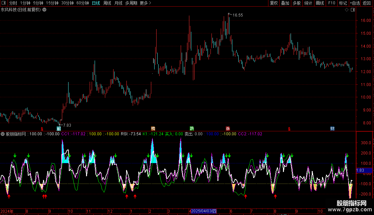Image resolution: width=374 pixels, height=215 pixels.
Task: Toggle 多股 multi-stock view
Action: [297, 3]
